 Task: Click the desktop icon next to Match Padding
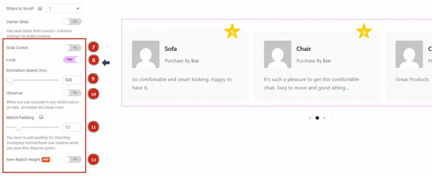click(x=41, y=117)
